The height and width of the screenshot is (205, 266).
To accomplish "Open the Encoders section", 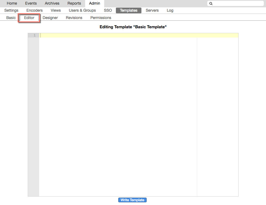I will coord(35,11).
